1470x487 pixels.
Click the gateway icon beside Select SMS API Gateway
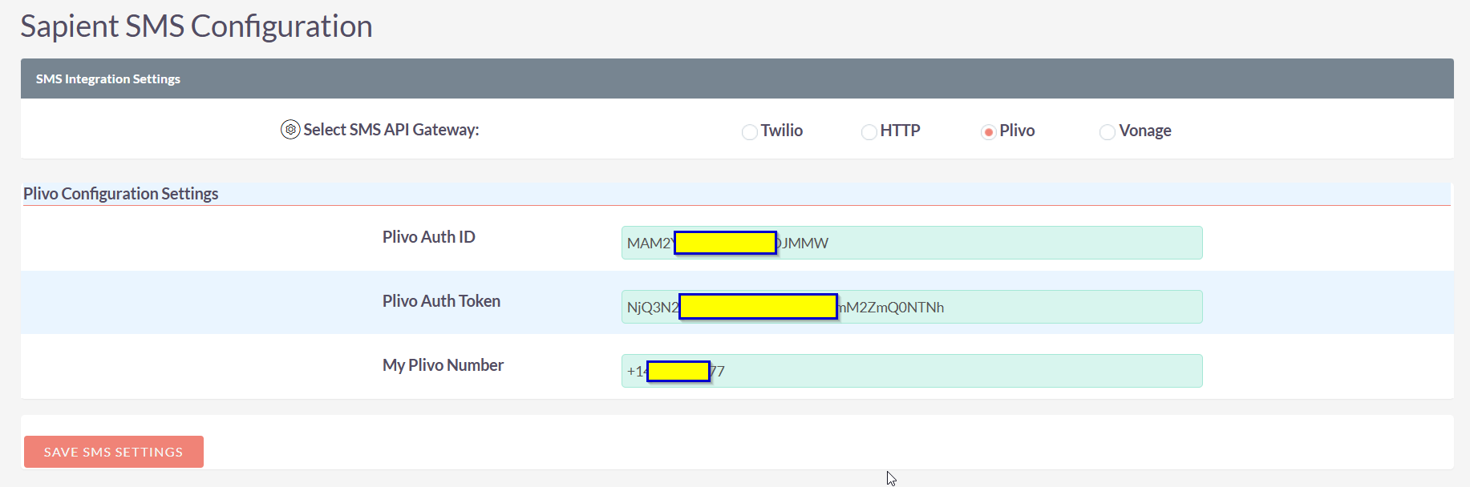tap(290, 129)
